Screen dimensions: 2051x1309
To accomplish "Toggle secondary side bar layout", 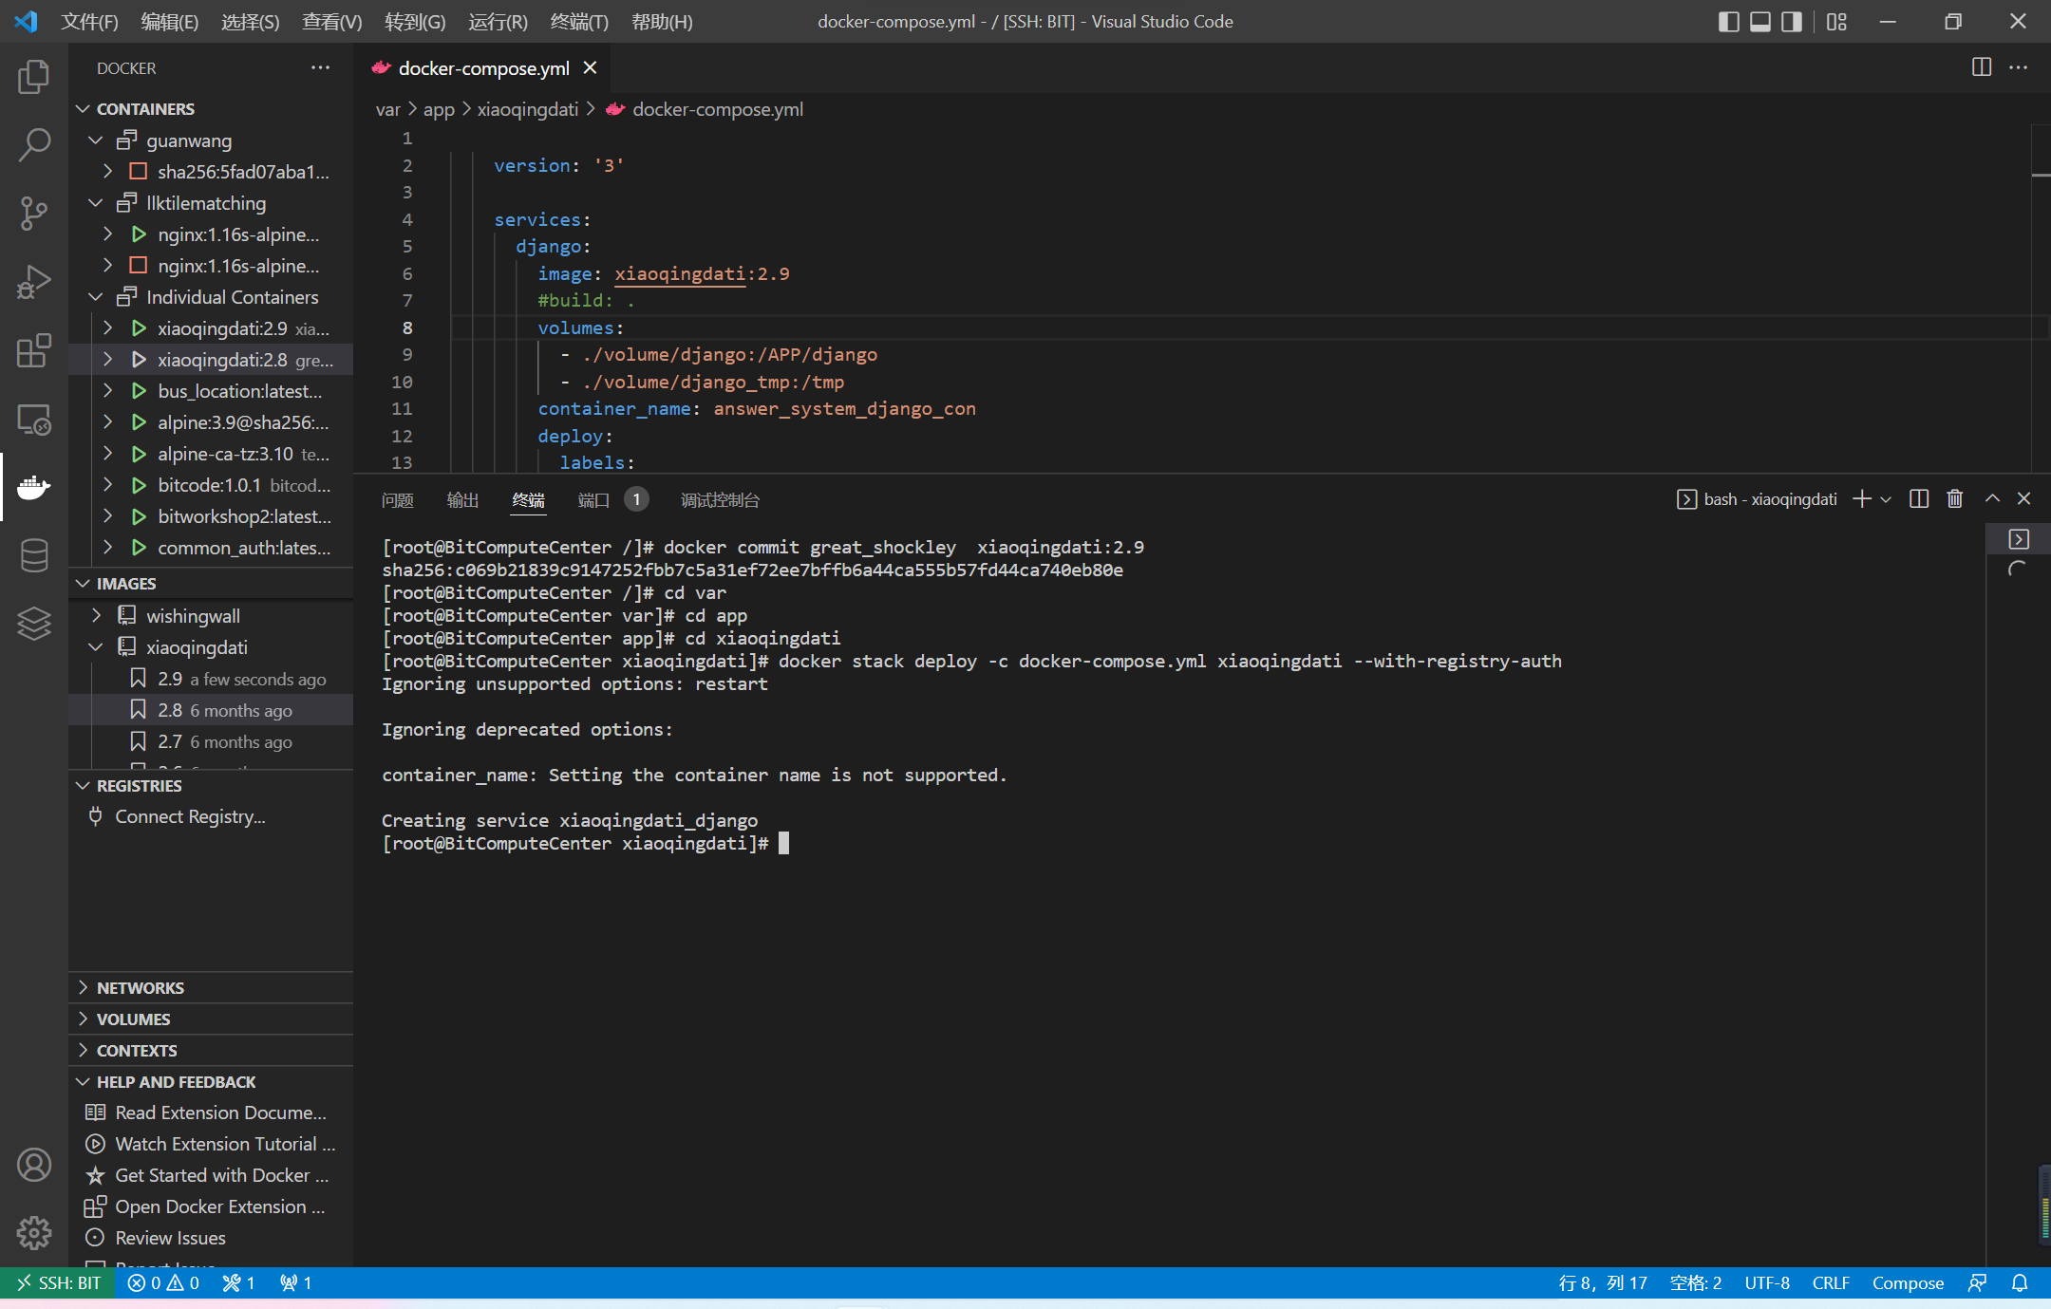I will [1792, 21].
